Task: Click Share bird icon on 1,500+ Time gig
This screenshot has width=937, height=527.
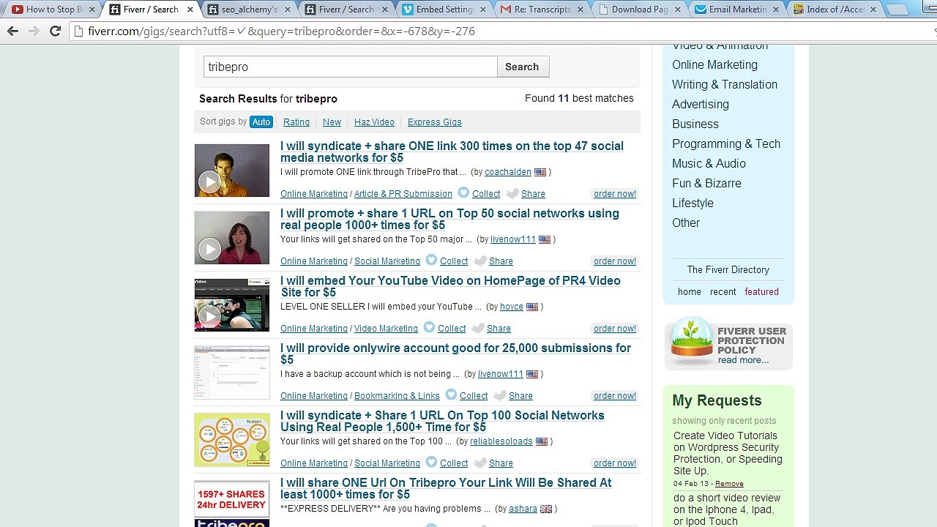Action: pyautogui.click(x=480, y=463)
